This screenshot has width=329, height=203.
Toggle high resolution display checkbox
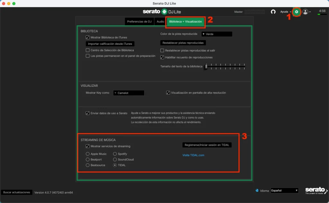(x=168, y=93)
